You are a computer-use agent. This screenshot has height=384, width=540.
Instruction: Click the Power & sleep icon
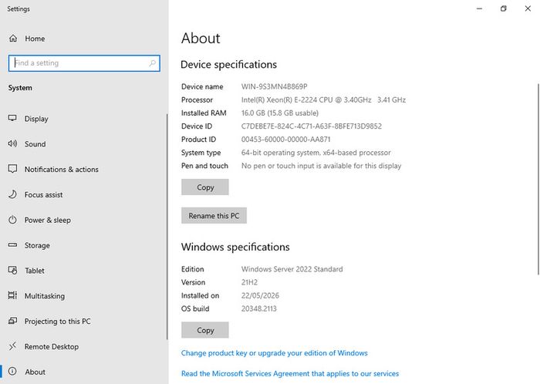12,220
